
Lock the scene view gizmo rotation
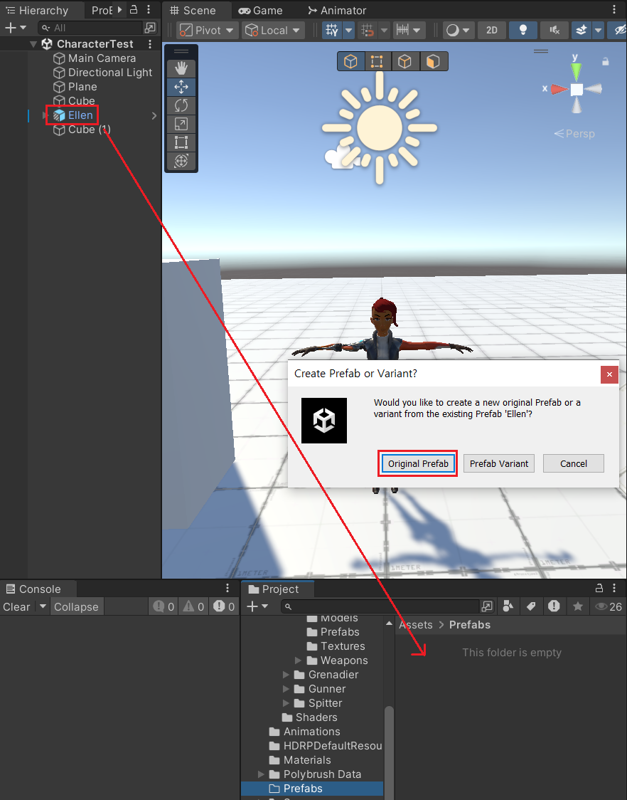605,62
